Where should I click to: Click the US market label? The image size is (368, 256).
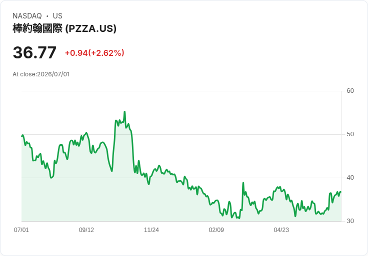click(x=57, y=16)
